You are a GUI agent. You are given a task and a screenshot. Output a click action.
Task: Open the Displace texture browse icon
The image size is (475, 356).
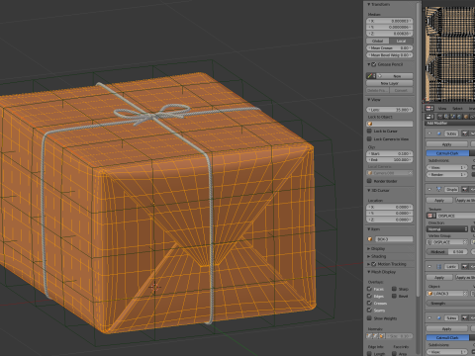point(430,216)
